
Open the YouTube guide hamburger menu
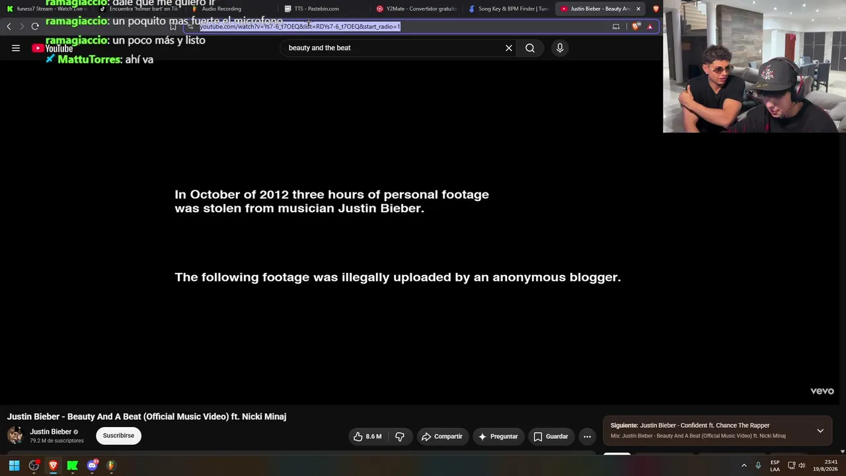pyautogui.click(x=16, y=48)
